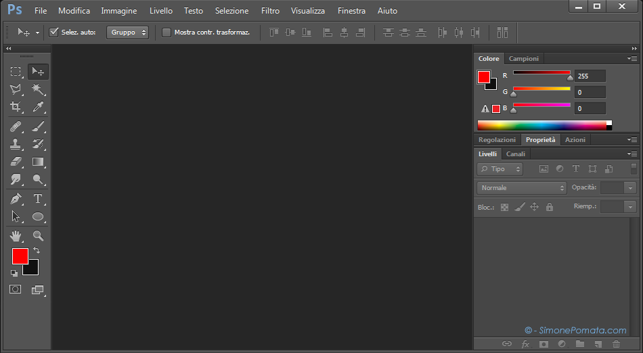The image size is (643, 353).
Task: Open the Tipo filter dropdown
Action: 500,168
